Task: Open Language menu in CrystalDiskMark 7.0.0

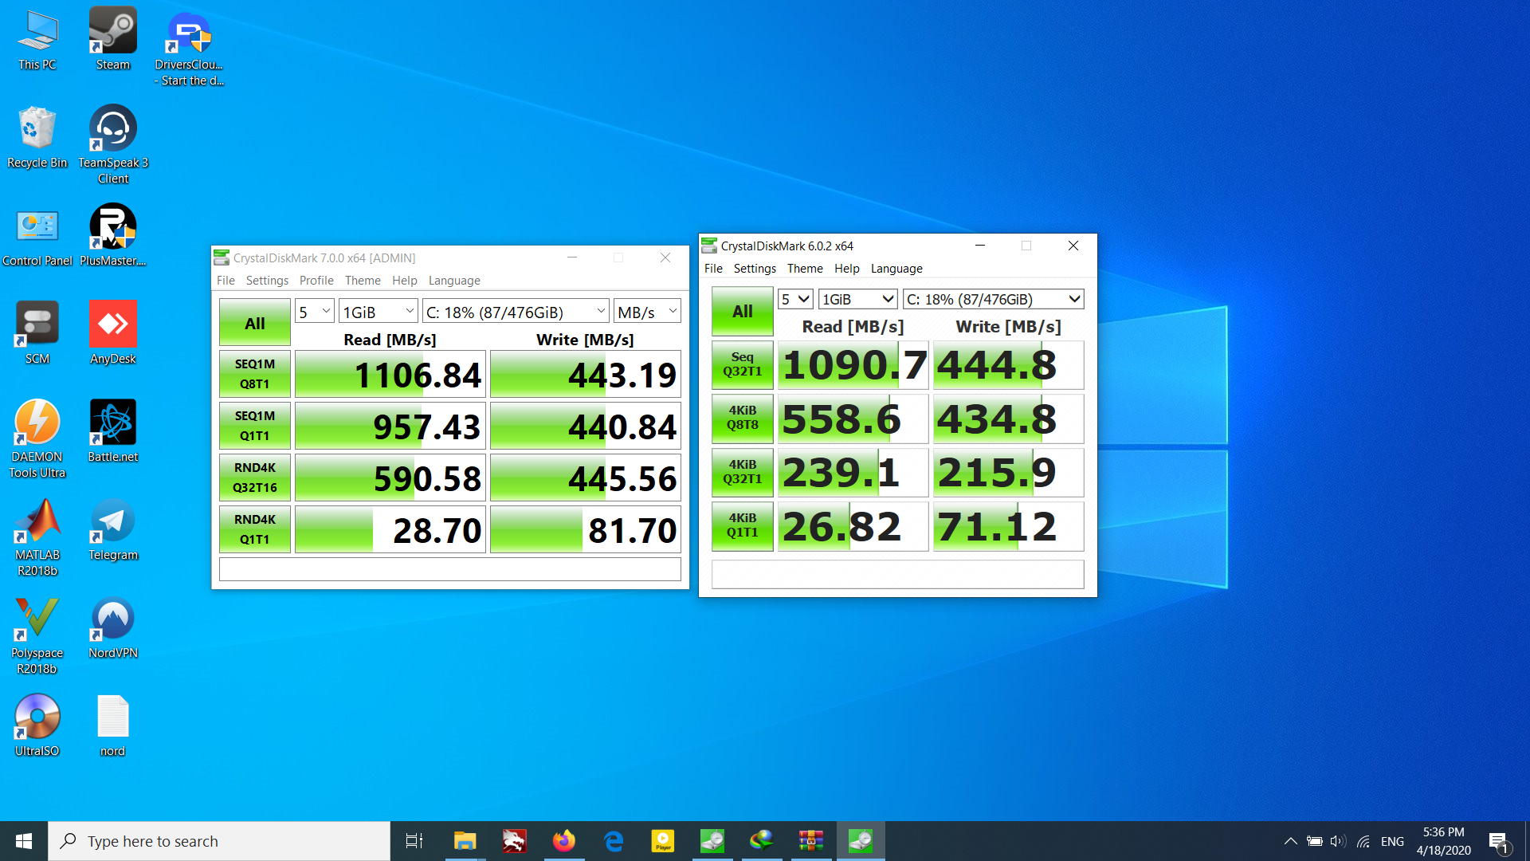Action: point(454,281)
